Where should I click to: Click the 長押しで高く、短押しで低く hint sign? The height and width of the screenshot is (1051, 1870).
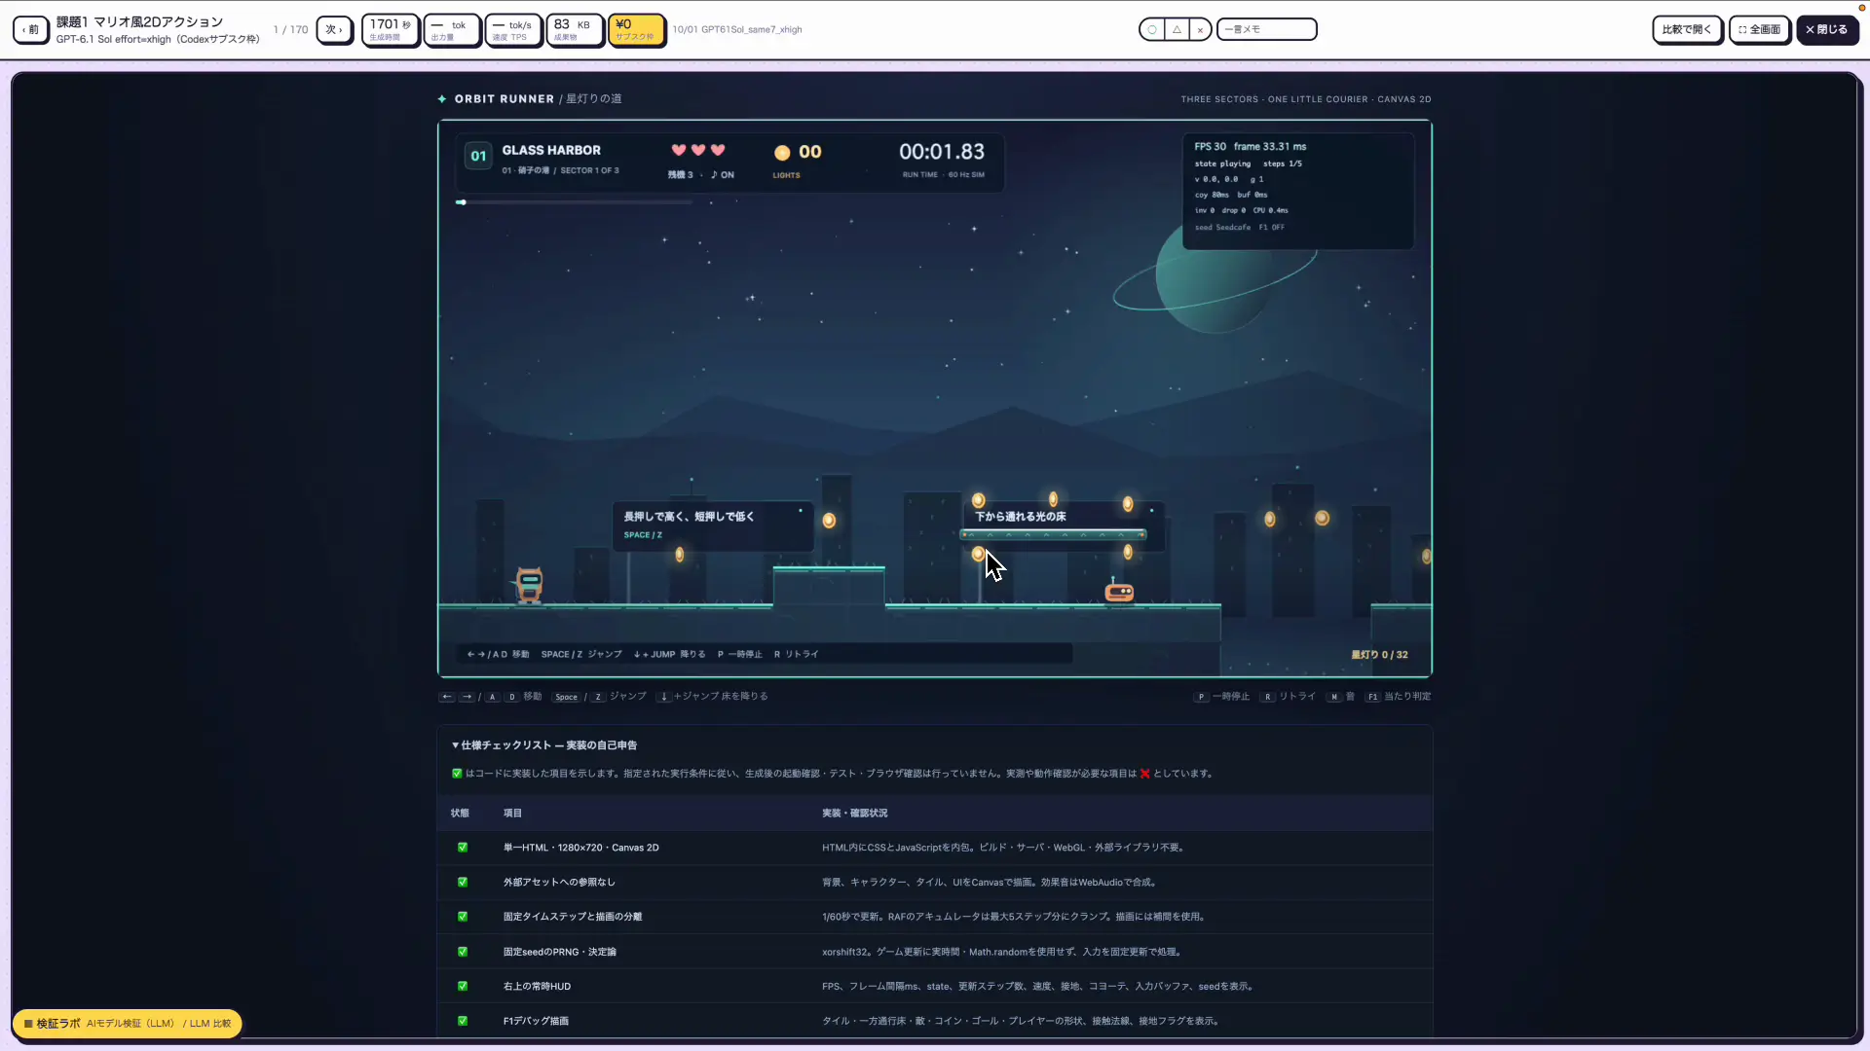tap(712, 525)
